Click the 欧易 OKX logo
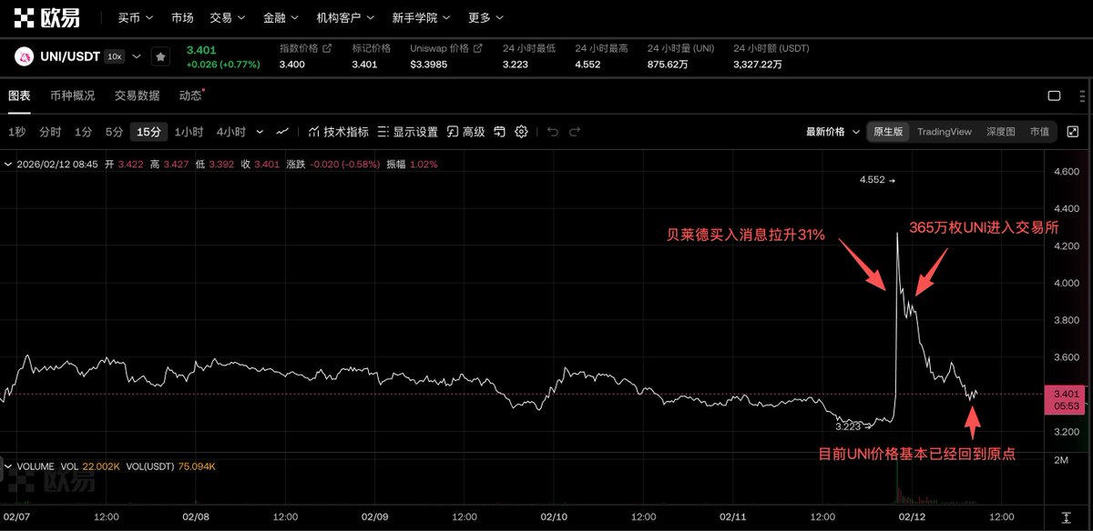 [x=46, y=17]
